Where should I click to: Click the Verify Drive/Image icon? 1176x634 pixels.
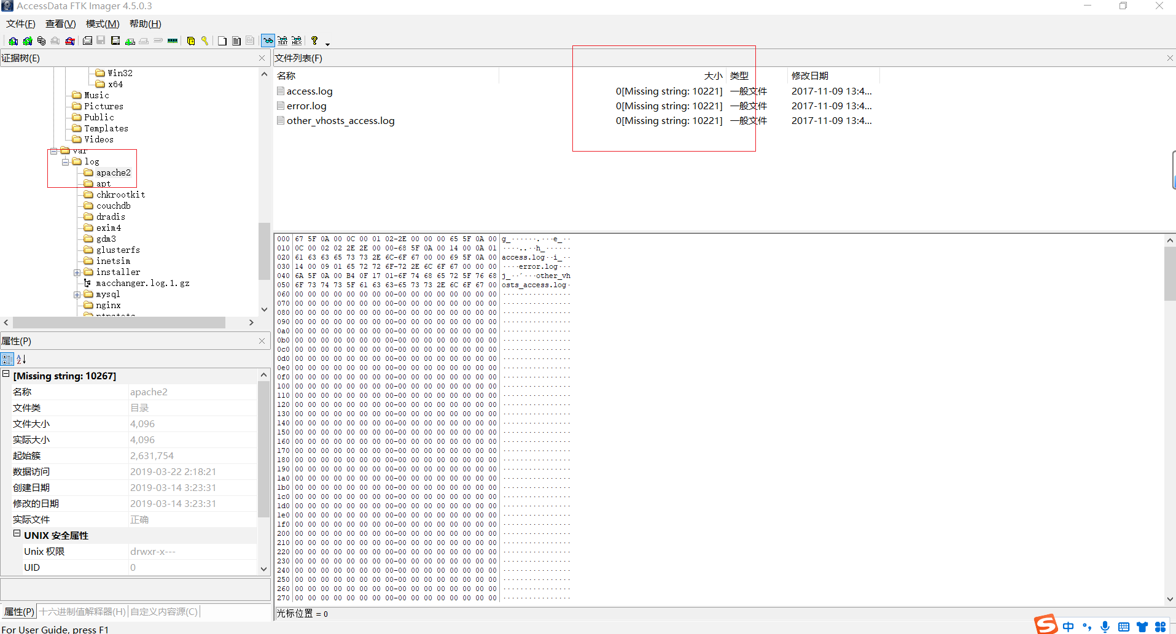pyautogui.click(x=158, y=41)
